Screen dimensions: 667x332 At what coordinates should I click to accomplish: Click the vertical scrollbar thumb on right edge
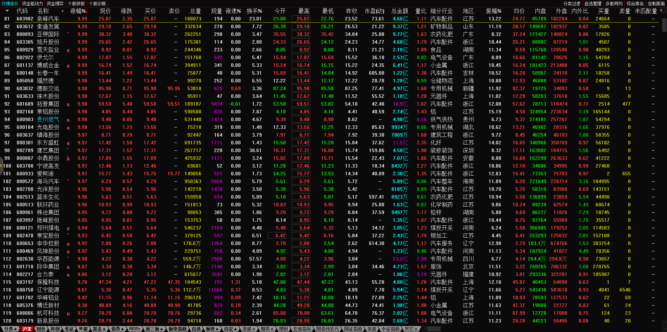click(x=664, y=25)
